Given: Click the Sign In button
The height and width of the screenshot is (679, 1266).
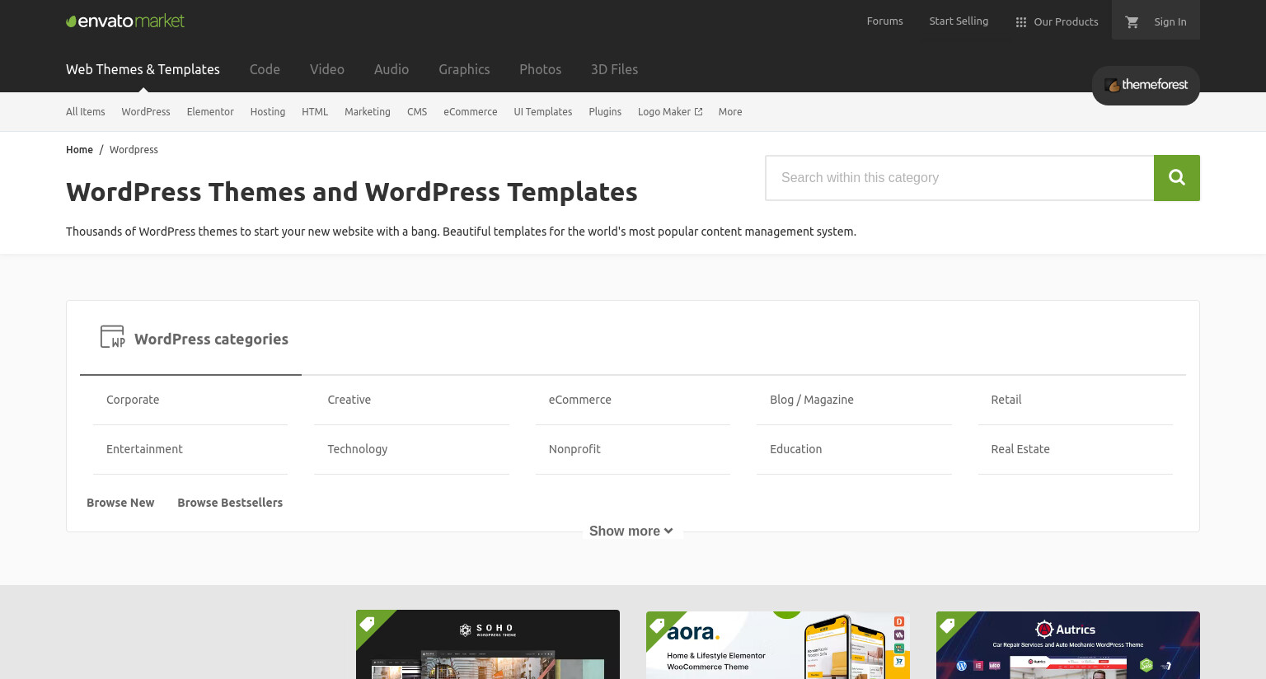Looking at the screenshot, I should tap(1170, 21).
